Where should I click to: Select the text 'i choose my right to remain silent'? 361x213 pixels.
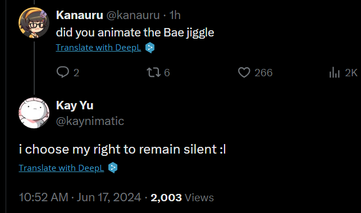(118, 149)
